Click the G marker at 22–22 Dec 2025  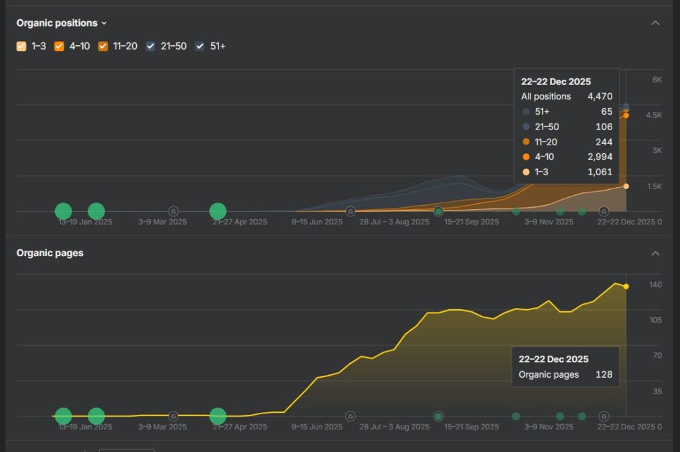(x=606, y=212)
